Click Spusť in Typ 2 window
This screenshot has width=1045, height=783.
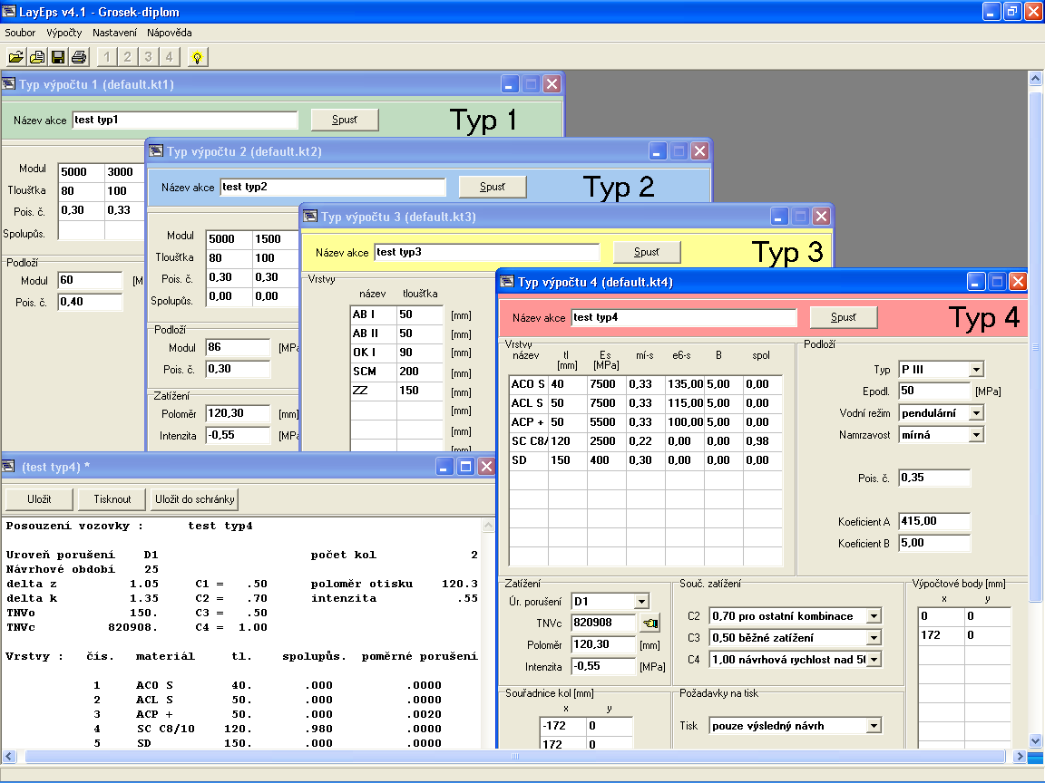[x=493, y=187]
